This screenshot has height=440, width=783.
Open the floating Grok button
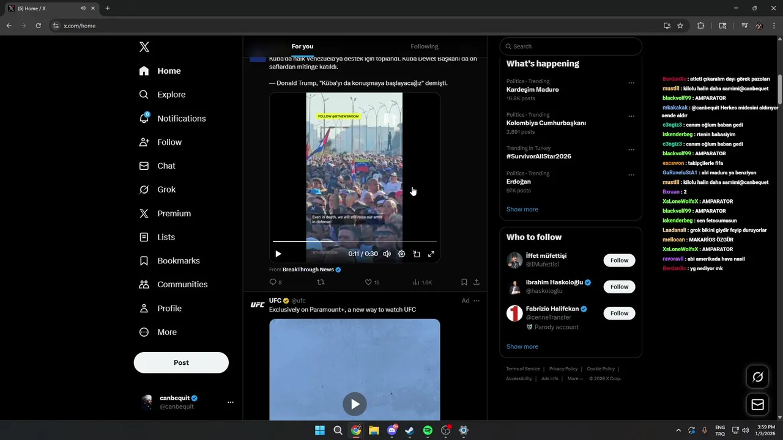pyautogui.click(x=757, y=377)
